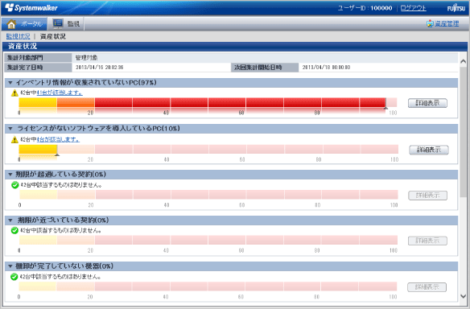Go to 監視状況 view
The image size is (470, 309).
(18, 36)
